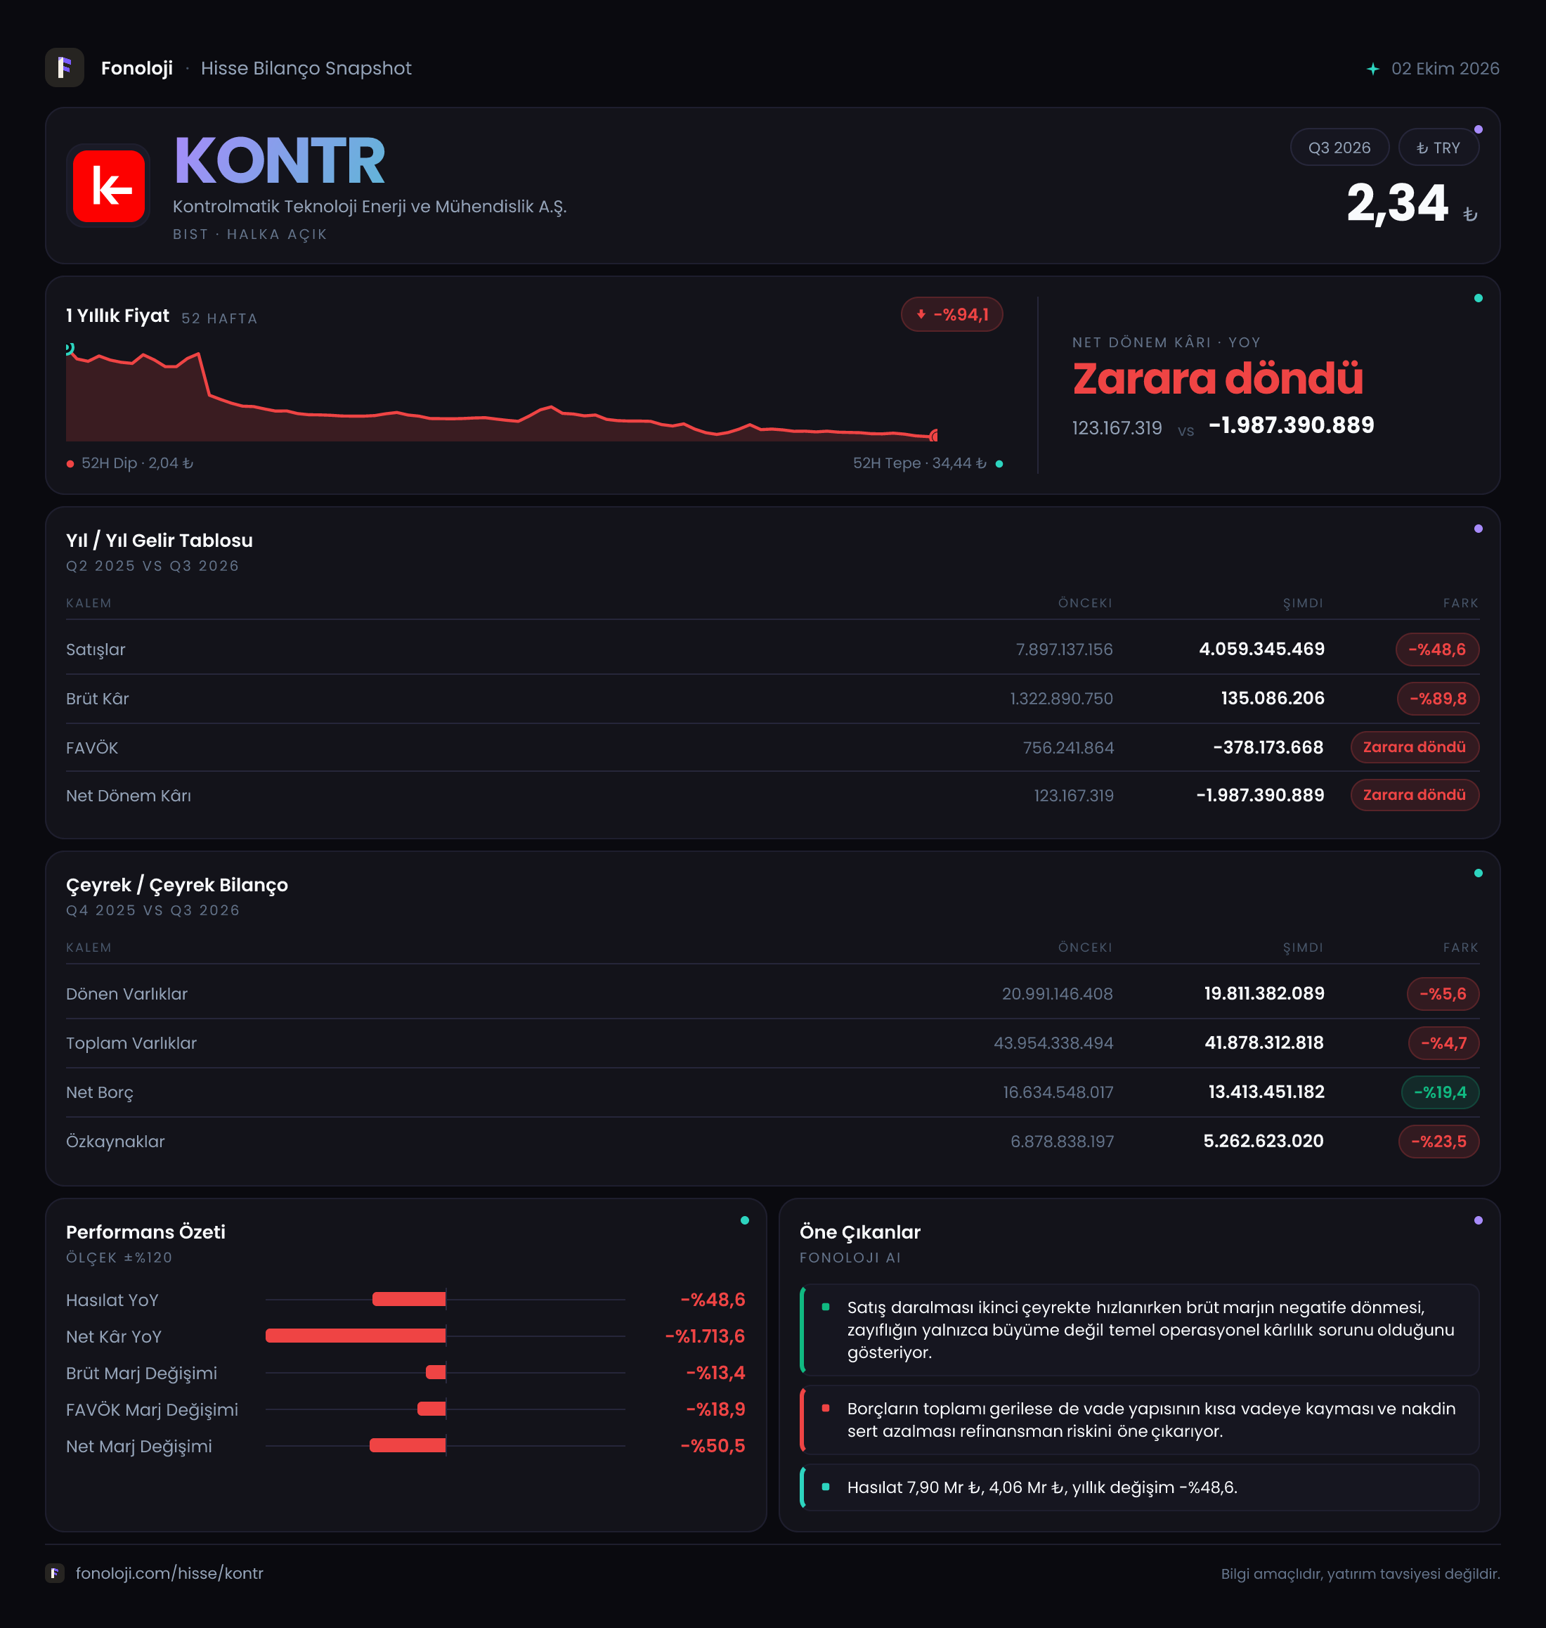
Task: Click the -%1.713,6 Net Kâr YoY value
Action: [x=705, y=1336]
